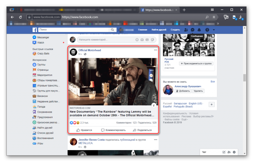The image size is (253, 162).
Task: Open Сборы пожертвований in sidebar
Action: [x=46, y=80]
